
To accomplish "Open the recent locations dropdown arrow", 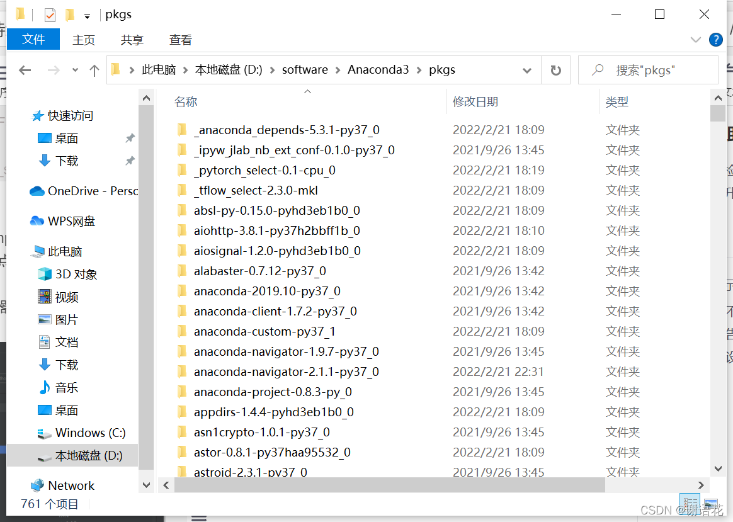I will [76, 70].
